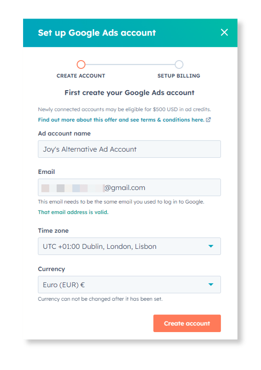Select the UTC +01:00 Dublin time zone field
The image size is (261, 370).
[x=129, y=246]
